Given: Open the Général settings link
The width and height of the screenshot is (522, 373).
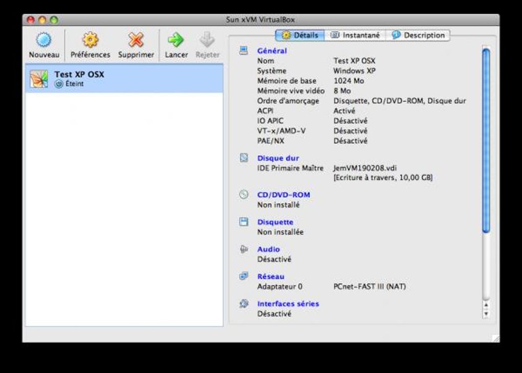Looking at the screenshot, I should pyautogui.click(x=272, y=51).
